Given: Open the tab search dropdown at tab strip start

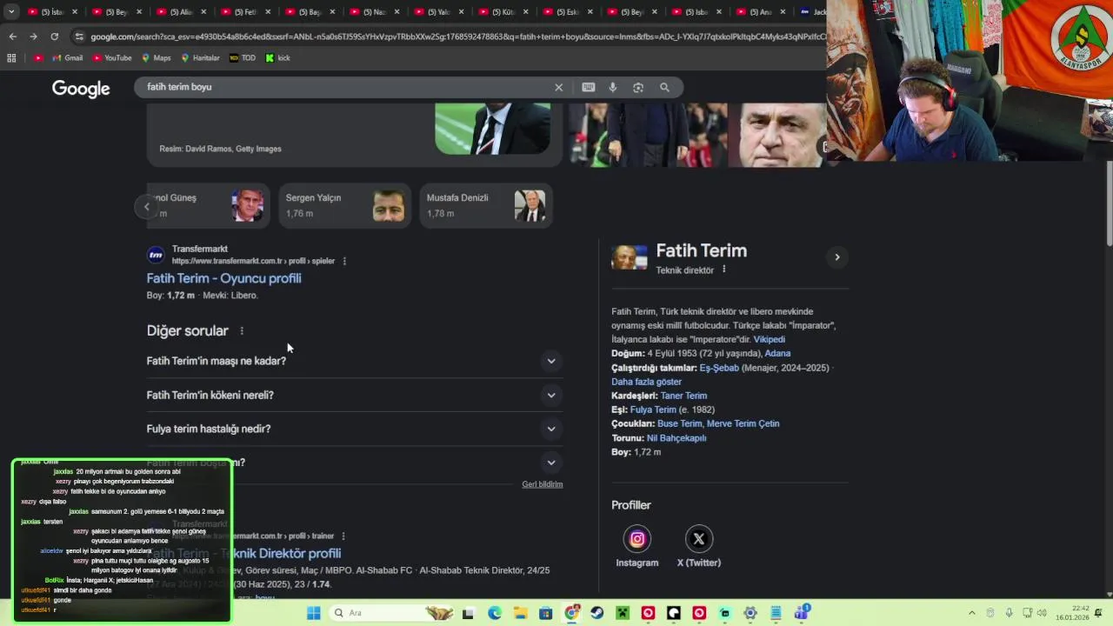Looking at the screenshot, I should point(11,12).
